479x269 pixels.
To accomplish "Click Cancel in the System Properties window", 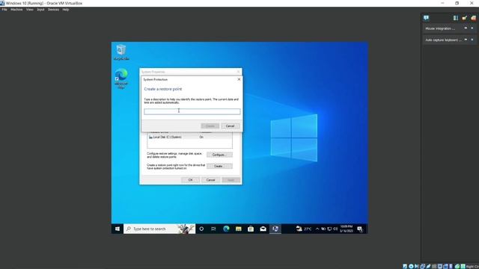I will click(210, 180).
